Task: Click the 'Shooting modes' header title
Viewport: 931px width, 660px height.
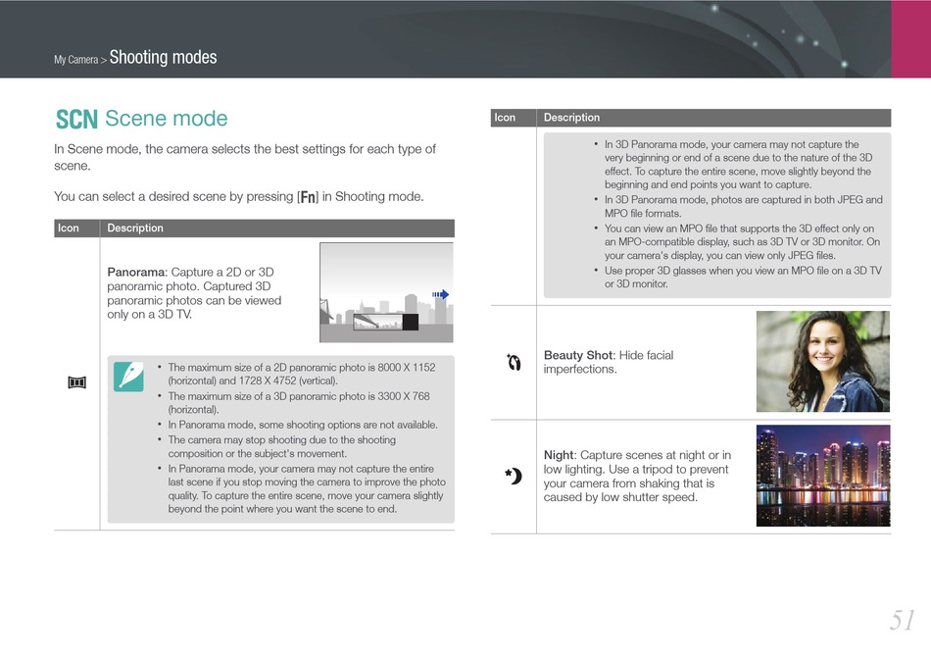Action: pyautogui.click(x=164, y=57)
